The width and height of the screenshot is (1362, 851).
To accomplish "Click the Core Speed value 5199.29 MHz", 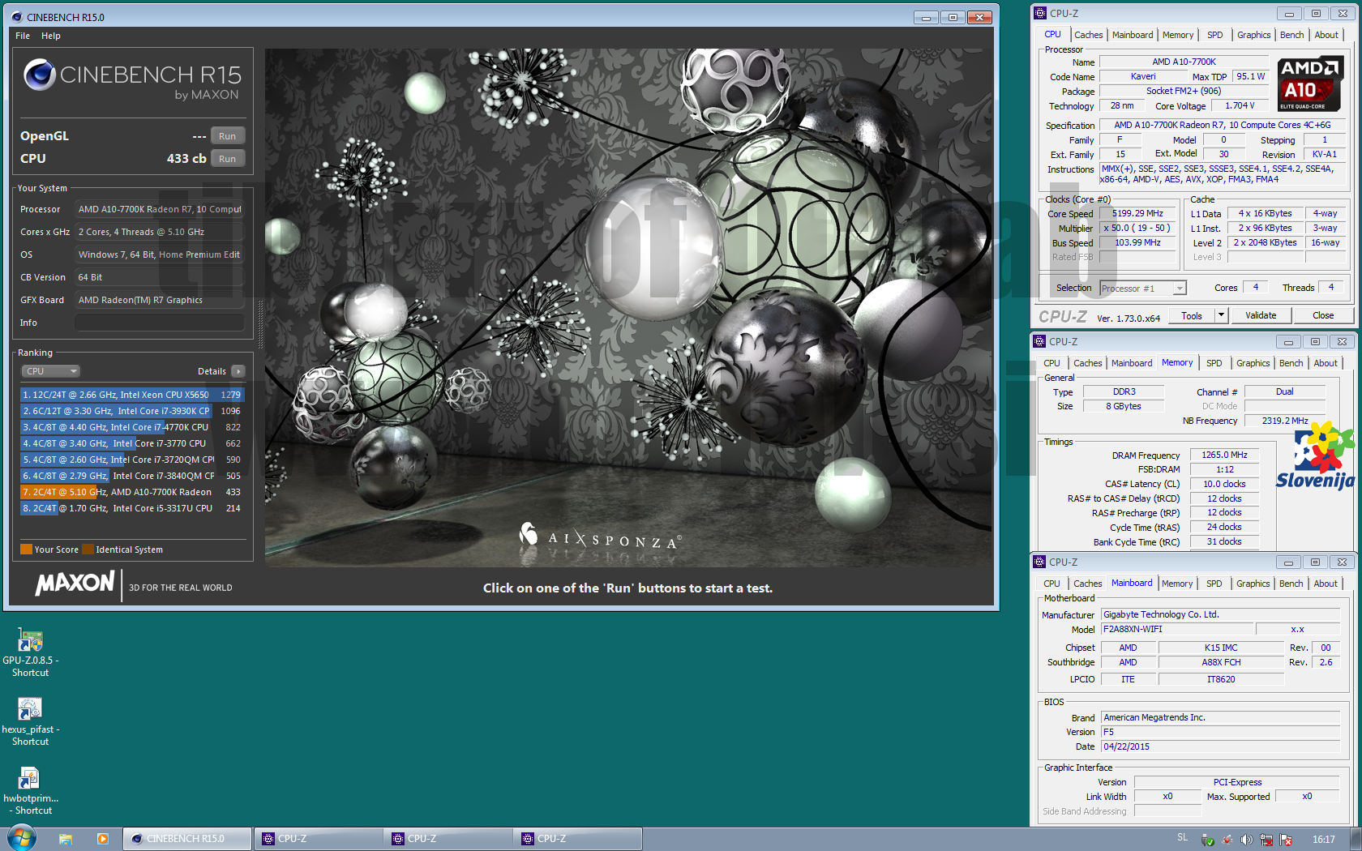I will click(x=1137, y=213).
